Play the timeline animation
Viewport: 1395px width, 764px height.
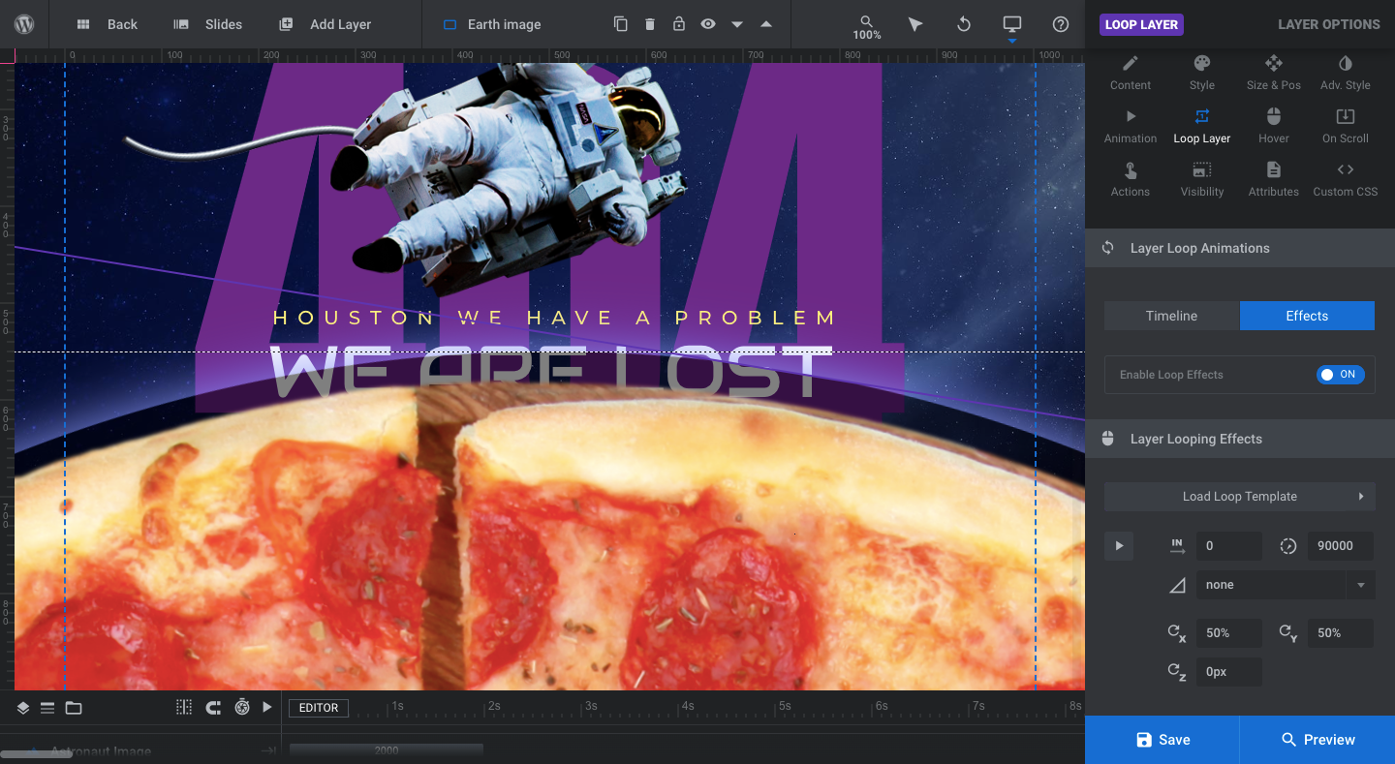pyautogui.click(x=268, y=708)
